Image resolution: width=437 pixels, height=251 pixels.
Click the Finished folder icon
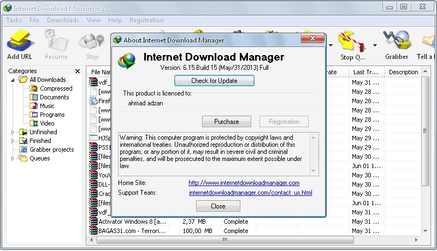[x=23, y=141]
